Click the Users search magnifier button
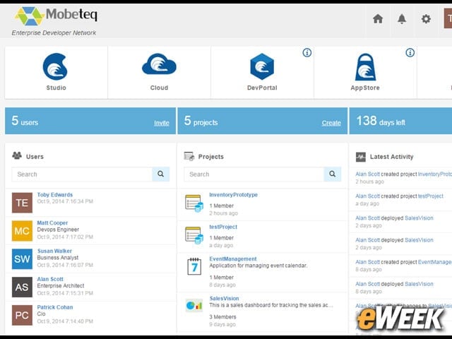The image size is (452, 339). click(x=161, y=174)
